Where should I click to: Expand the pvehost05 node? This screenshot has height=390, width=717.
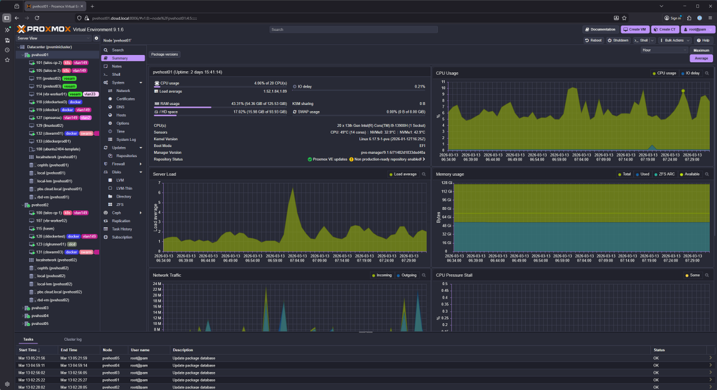tap(23, 323)
